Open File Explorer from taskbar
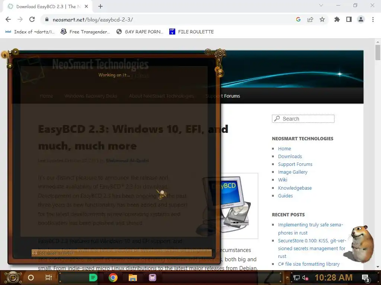This screenshot has width=381, height=285. click(133, 278)
